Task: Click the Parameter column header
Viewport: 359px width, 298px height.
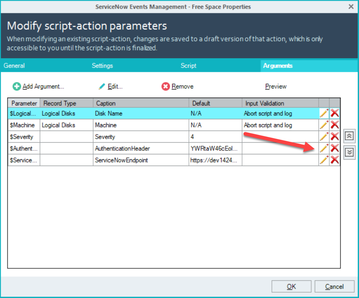Action: [24, 103]
